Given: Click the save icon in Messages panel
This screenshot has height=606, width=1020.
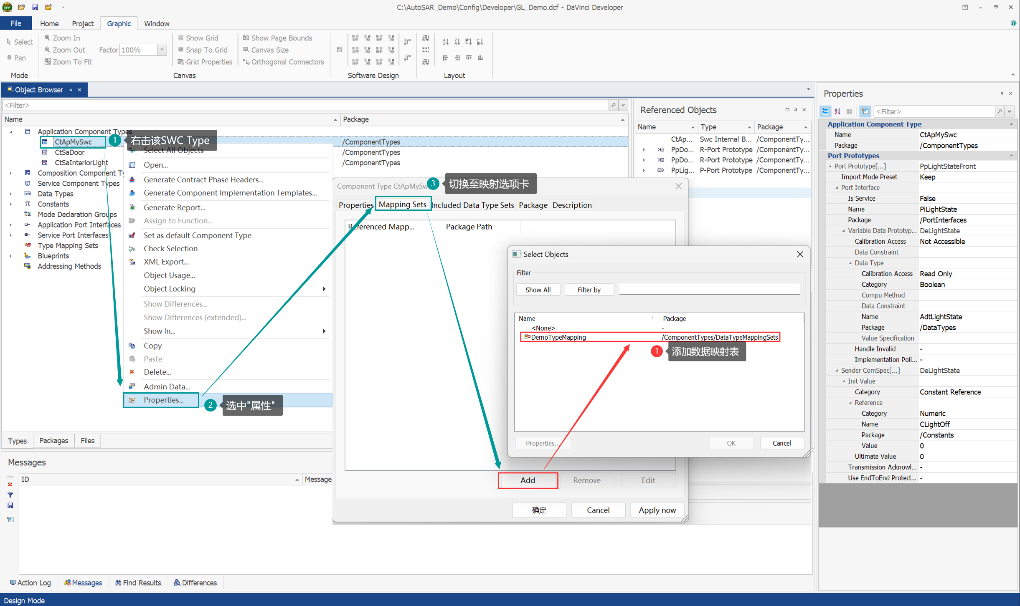Looking at the screenshot, I should point(10,505).
